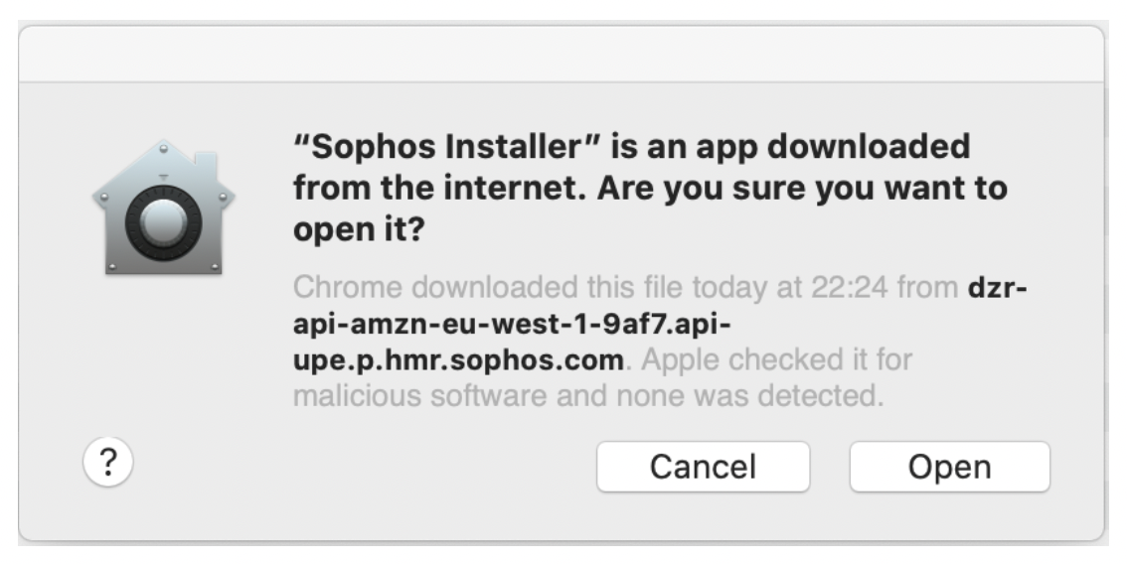This screenshot has width=1127, height=564.
Task: Open the Sophos Installer app
Action: coord(949,467)
